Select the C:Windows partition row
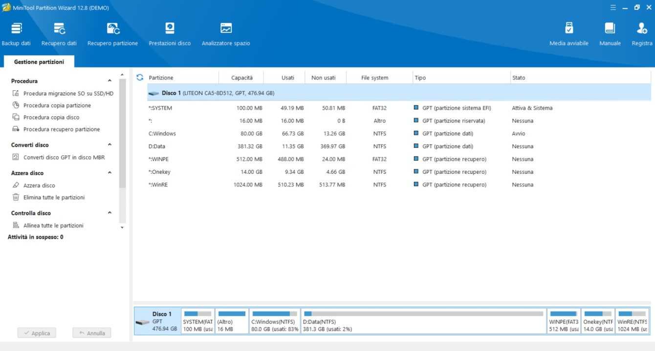The width and height of the screenshot is (655, 351). click(x=399, y=133)
